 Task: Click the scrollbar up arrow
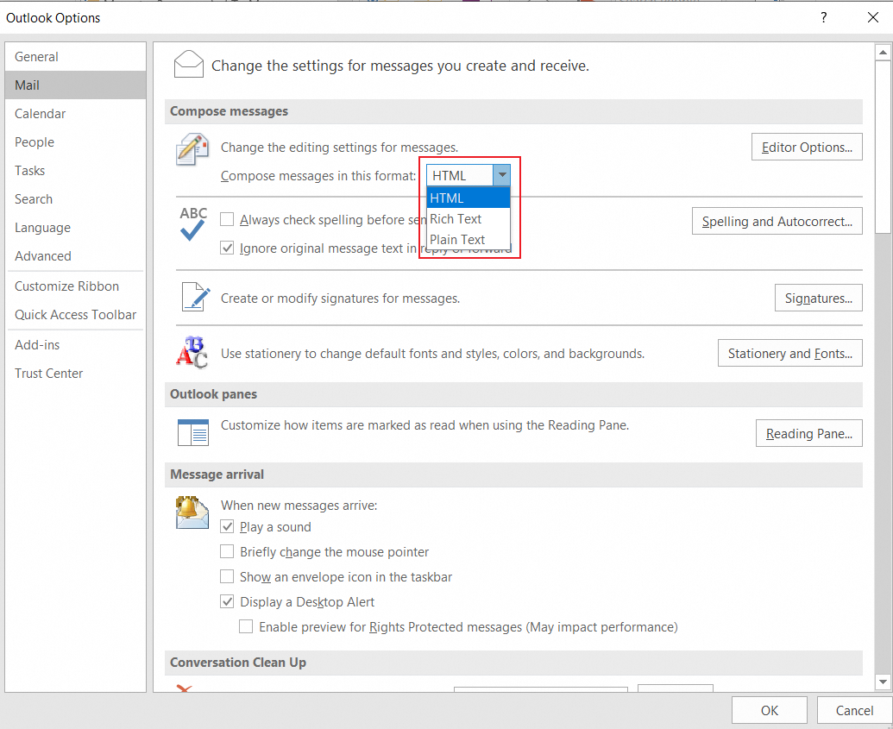[x=883, y=53]
